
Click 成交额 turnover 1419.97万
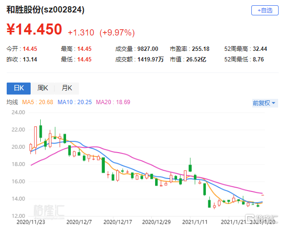150,60
